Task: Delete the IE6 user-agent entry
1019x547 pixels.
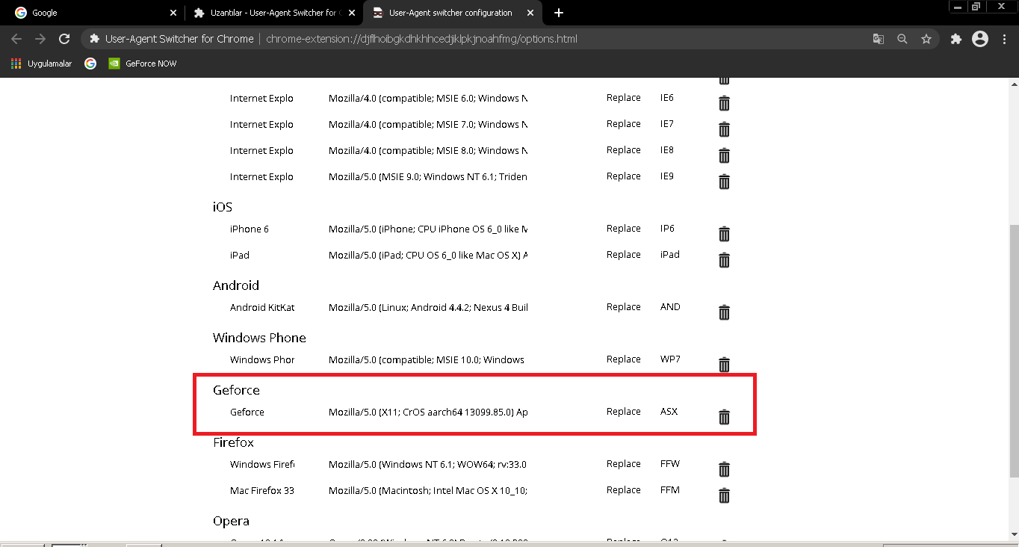Action: pyautogui.click(x=724, y=103)
